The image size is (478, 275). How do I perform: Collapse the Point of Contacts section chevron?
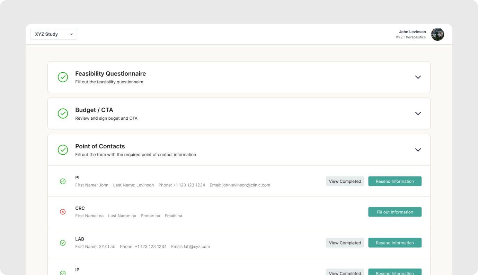(418, 150)
